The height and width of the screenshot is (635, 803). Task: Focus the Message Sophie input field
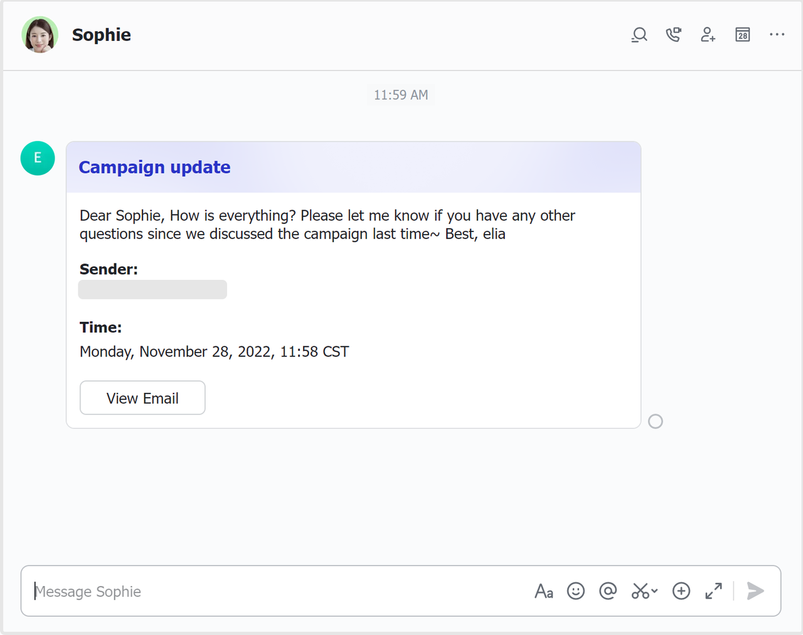(276, 591)
